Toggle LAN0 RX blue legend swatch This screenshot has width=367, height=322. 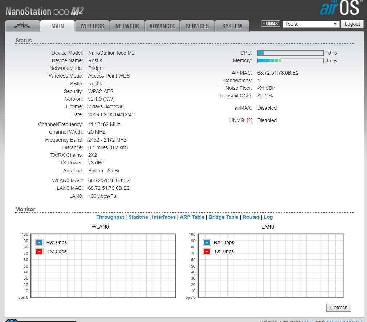207,242
